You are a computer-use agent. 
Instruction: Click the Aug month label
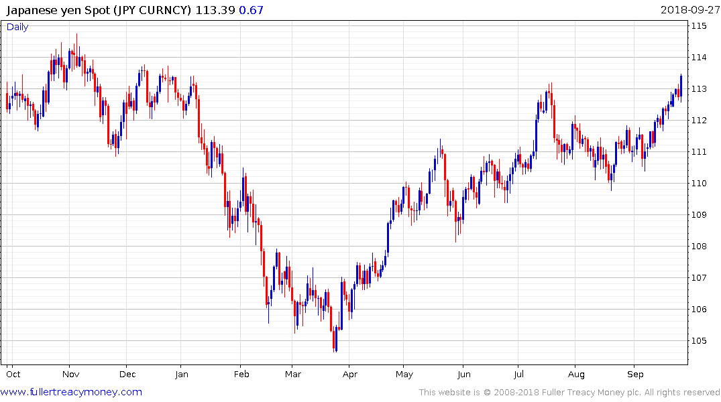pyautogui.click(x=576, y=375)
